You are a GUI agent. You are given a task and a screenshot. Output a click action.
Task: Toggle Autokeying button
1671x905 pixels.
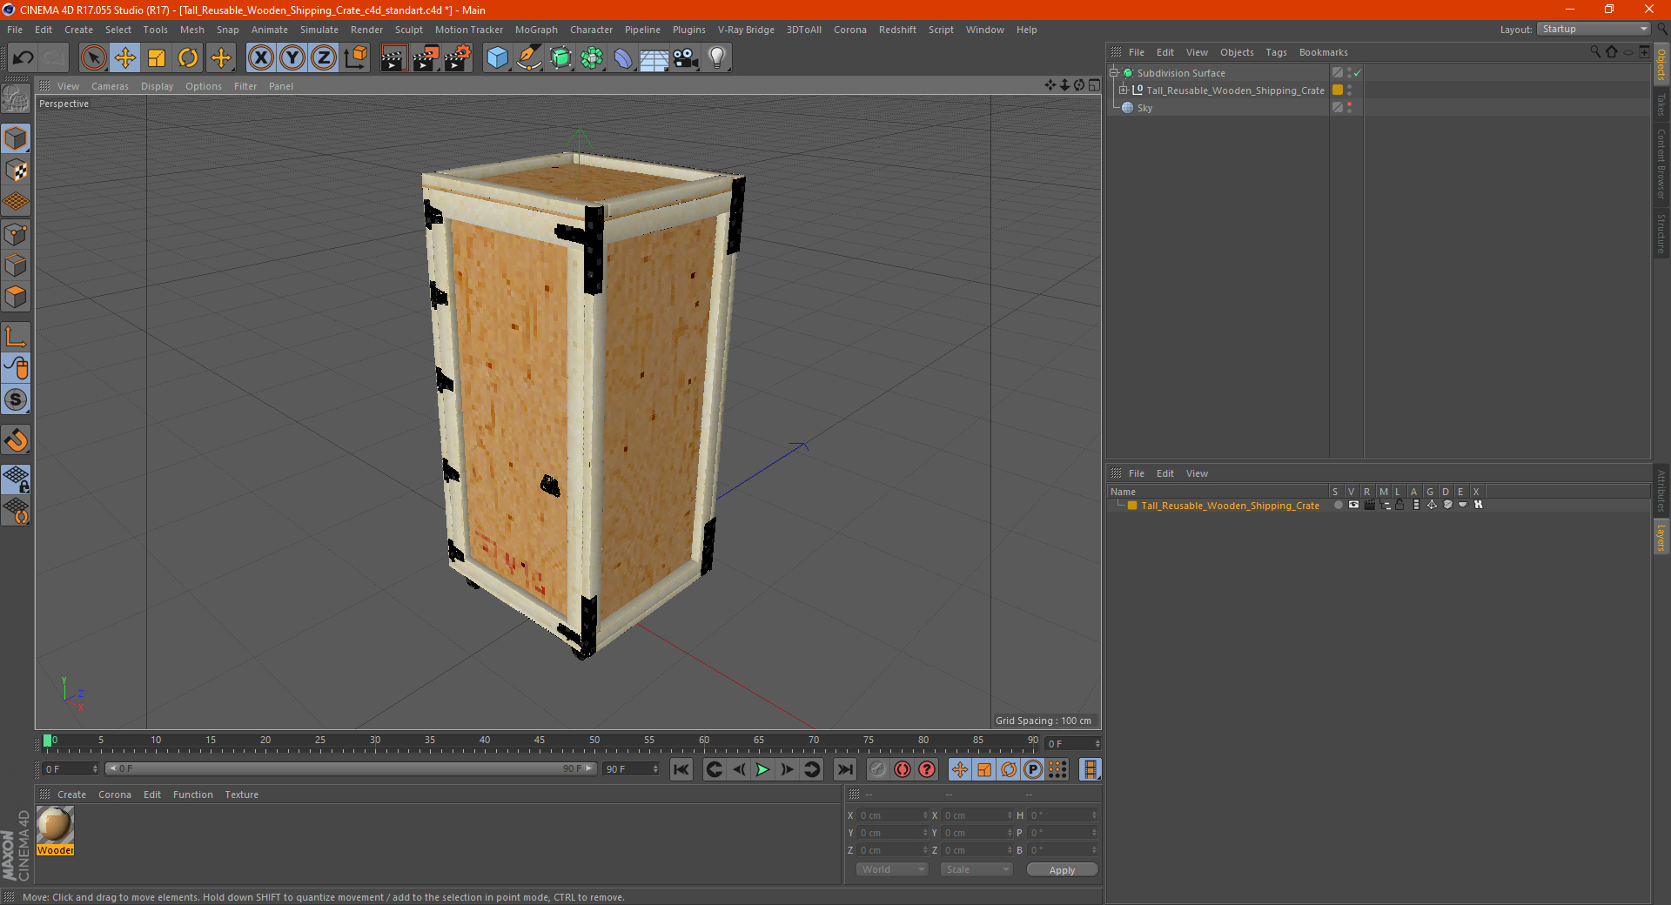[903, 769]
